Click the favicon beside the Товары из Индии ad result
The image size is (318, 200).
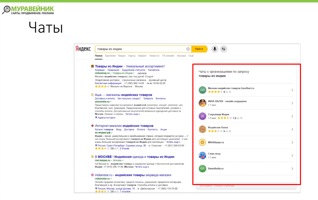click(92, 66)
